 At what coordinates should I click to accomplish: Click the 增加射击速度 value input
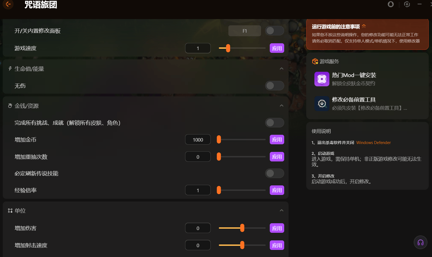pyautogui.click(x=198, y=245)
